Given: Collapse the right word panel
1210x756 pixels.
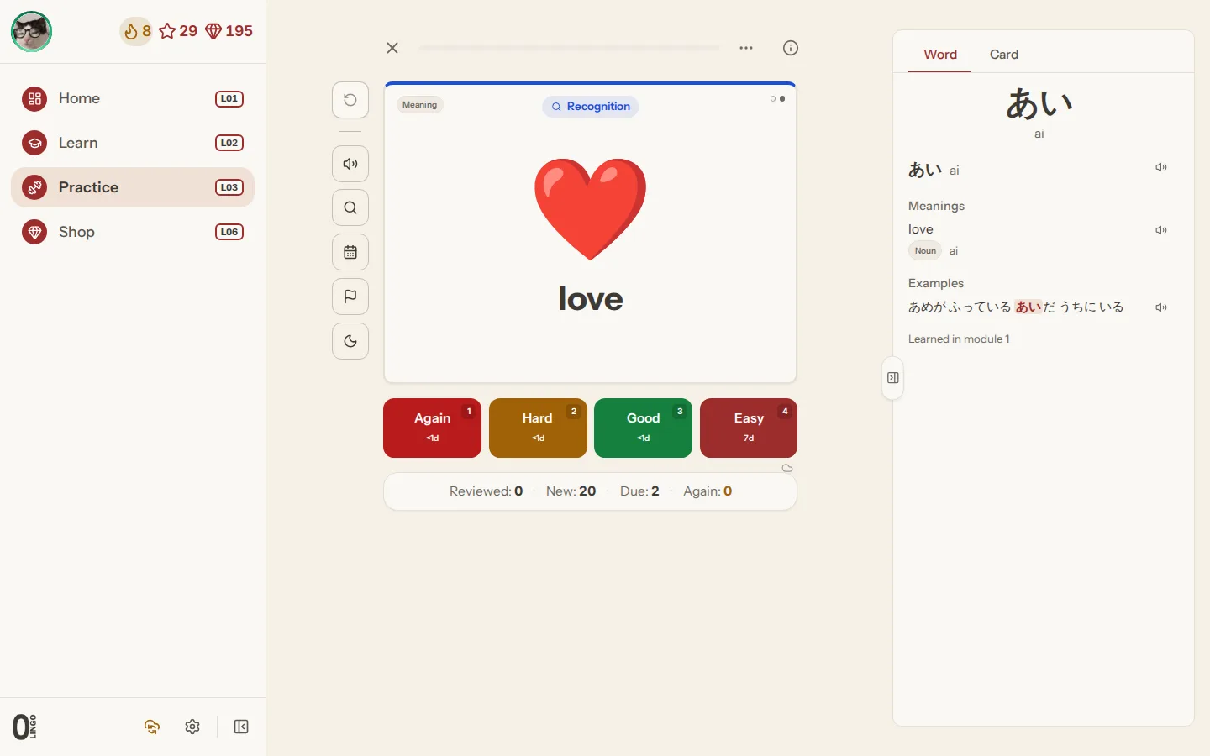Looking at the screenshot, I should click(893, 378).
